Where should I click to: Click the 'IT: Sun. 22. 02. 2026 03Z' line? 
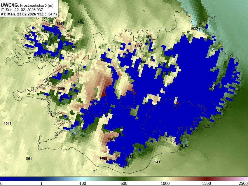pyautogui.click(x=22, y=10)
